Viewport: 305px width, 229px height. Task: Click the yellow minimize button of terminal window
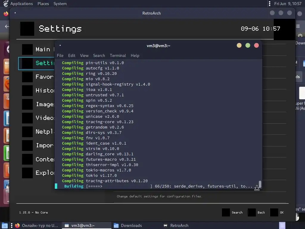(x=239, y=45)
